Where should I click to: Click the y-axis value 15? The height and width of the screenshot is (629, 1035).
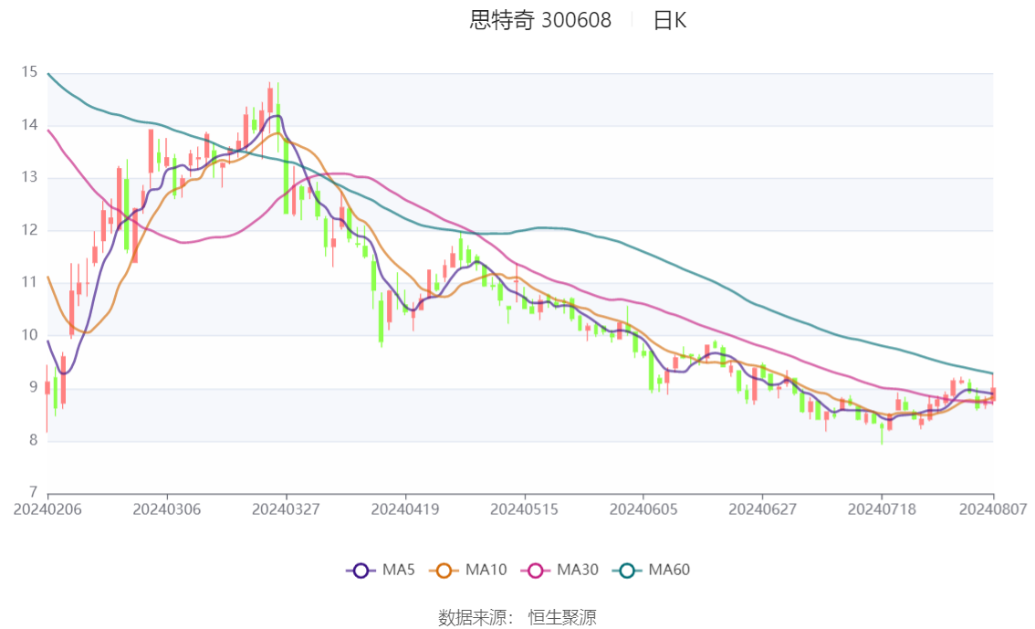pos(29,72)
